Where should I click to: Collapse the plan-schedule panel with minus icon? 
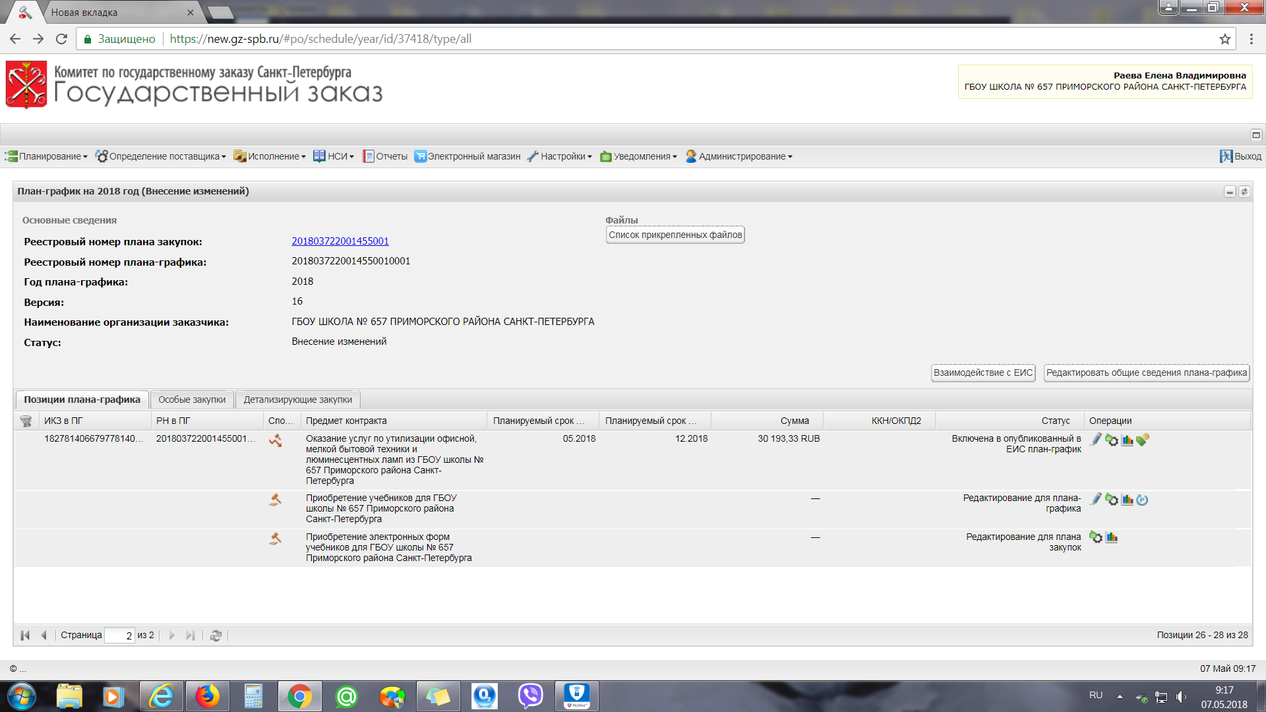point(1229,192)
